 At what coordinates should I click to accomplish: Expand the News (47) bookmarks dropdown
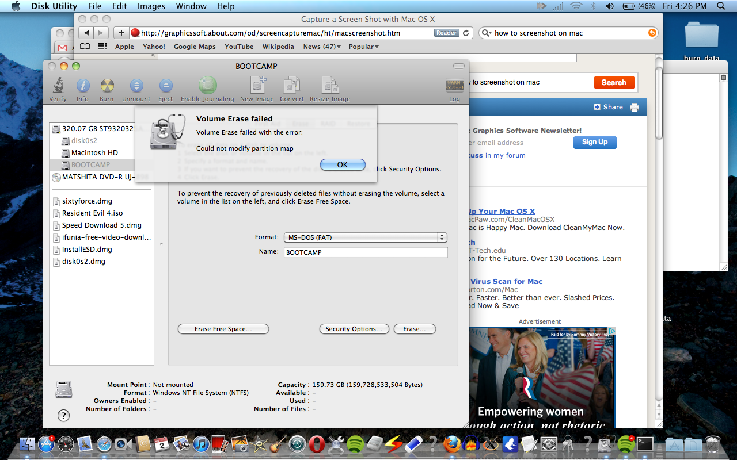click(x=322, y=47)
